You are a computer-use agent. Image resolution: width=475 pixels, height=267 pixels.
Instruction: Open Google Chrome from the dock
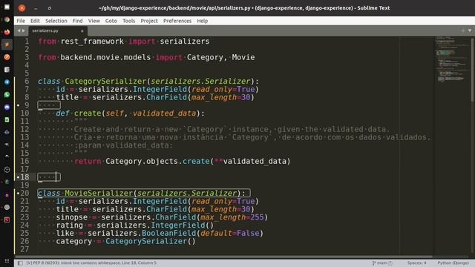(7, 20)
